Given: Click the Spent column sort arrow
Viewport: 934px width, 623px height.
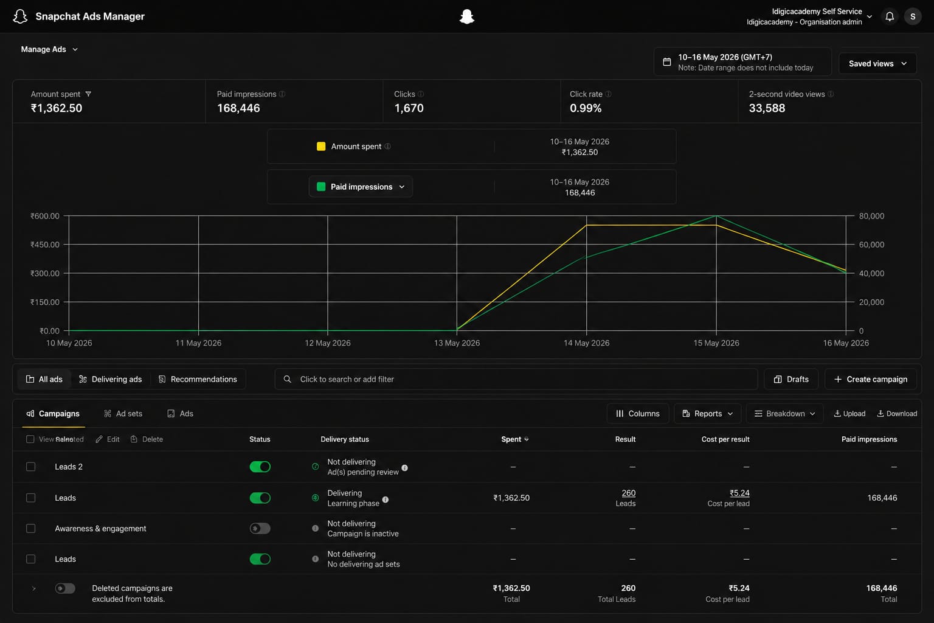Looking at the screenshot, I should point(527,439).
